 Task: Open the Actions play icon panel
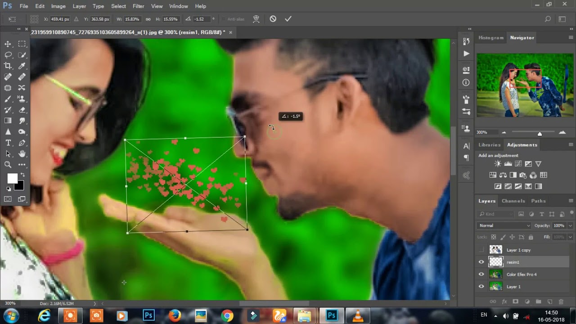click(466, 54)
